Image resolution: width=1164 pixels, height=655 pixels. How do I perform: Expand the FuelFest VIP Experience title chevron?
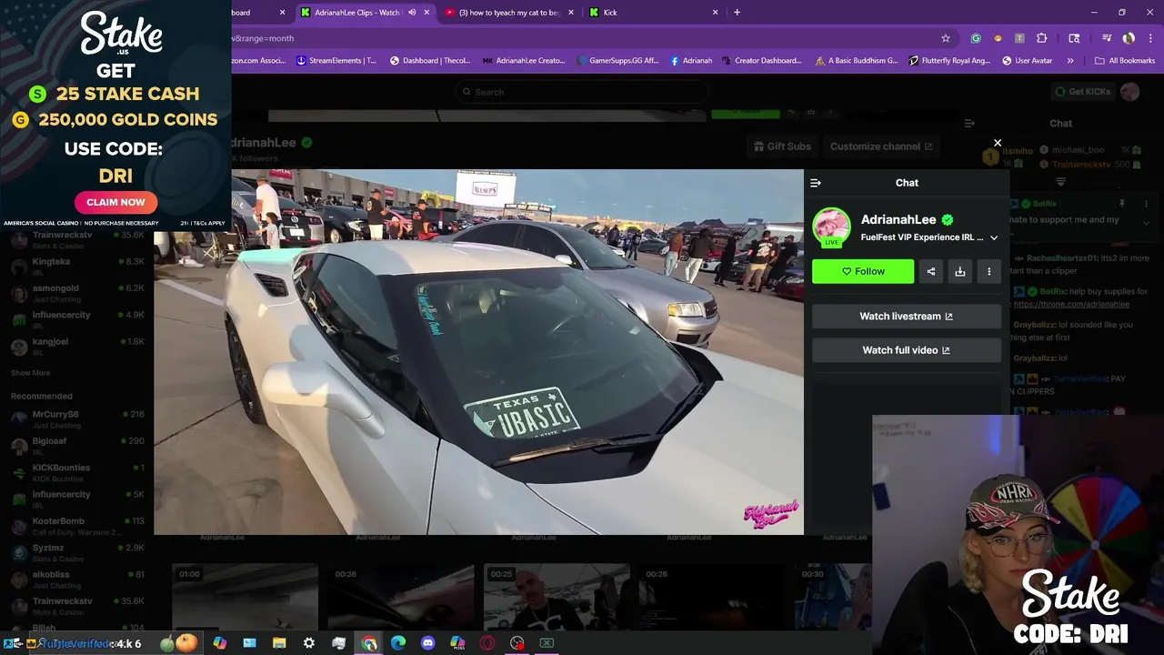pos(994,237)
